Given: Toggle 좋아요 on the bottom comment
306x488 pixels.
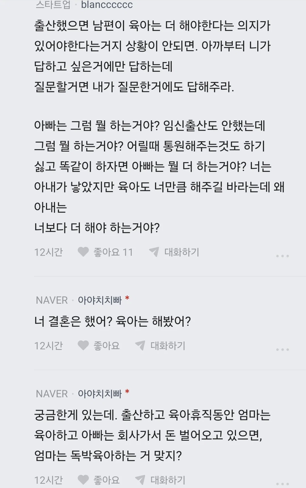Looking at the screenshot, I should (x=107, y=480).
